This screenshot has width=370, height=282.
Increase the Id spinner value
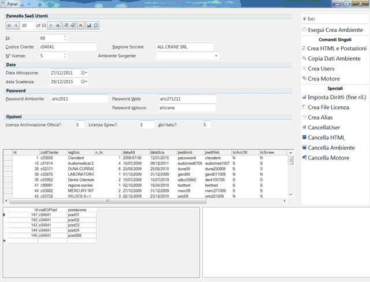(65, 36)
